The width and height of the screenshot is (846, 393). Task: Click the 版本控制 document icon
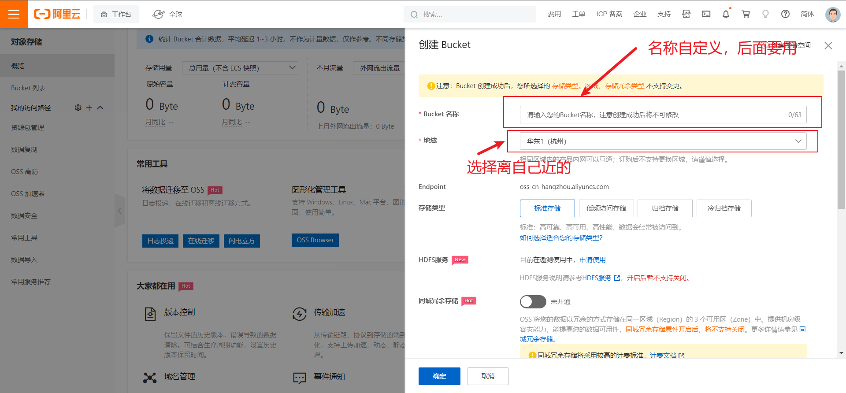coord(150,314)
